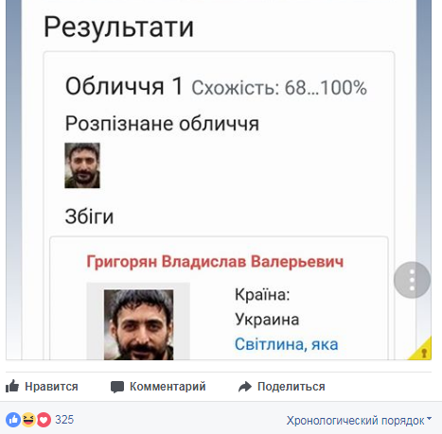Click the Комментарий text label
This screenshot has width=442, height=434.
click(168, 387)
